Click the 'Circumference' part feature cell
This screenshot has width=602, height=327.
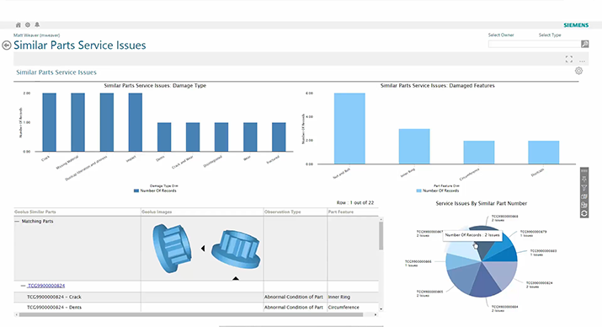344,308
